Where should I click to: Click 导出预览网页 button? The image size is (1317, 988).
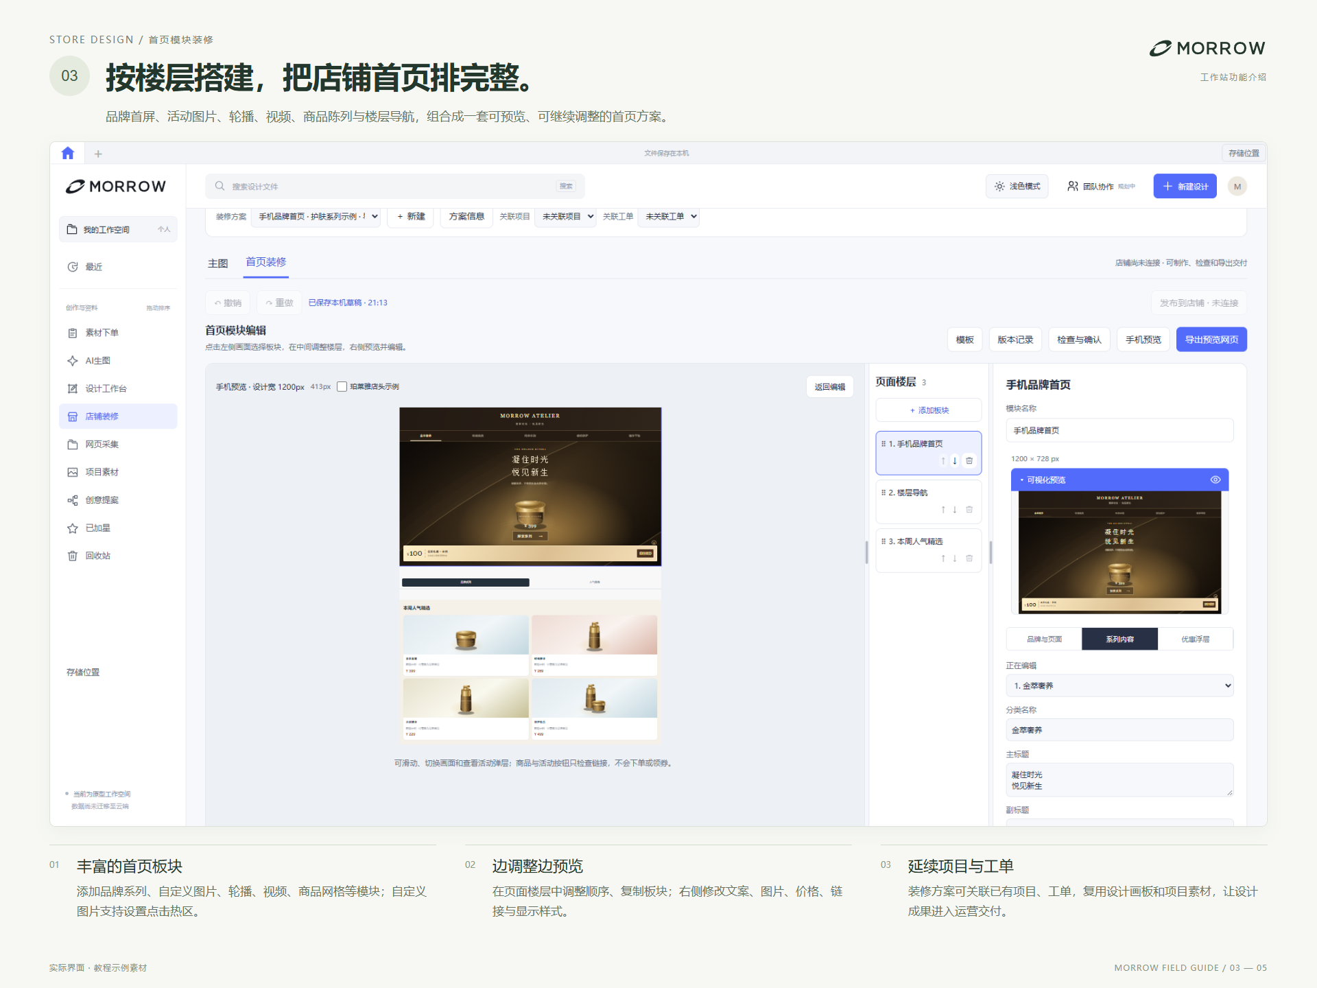[1211, 340]
